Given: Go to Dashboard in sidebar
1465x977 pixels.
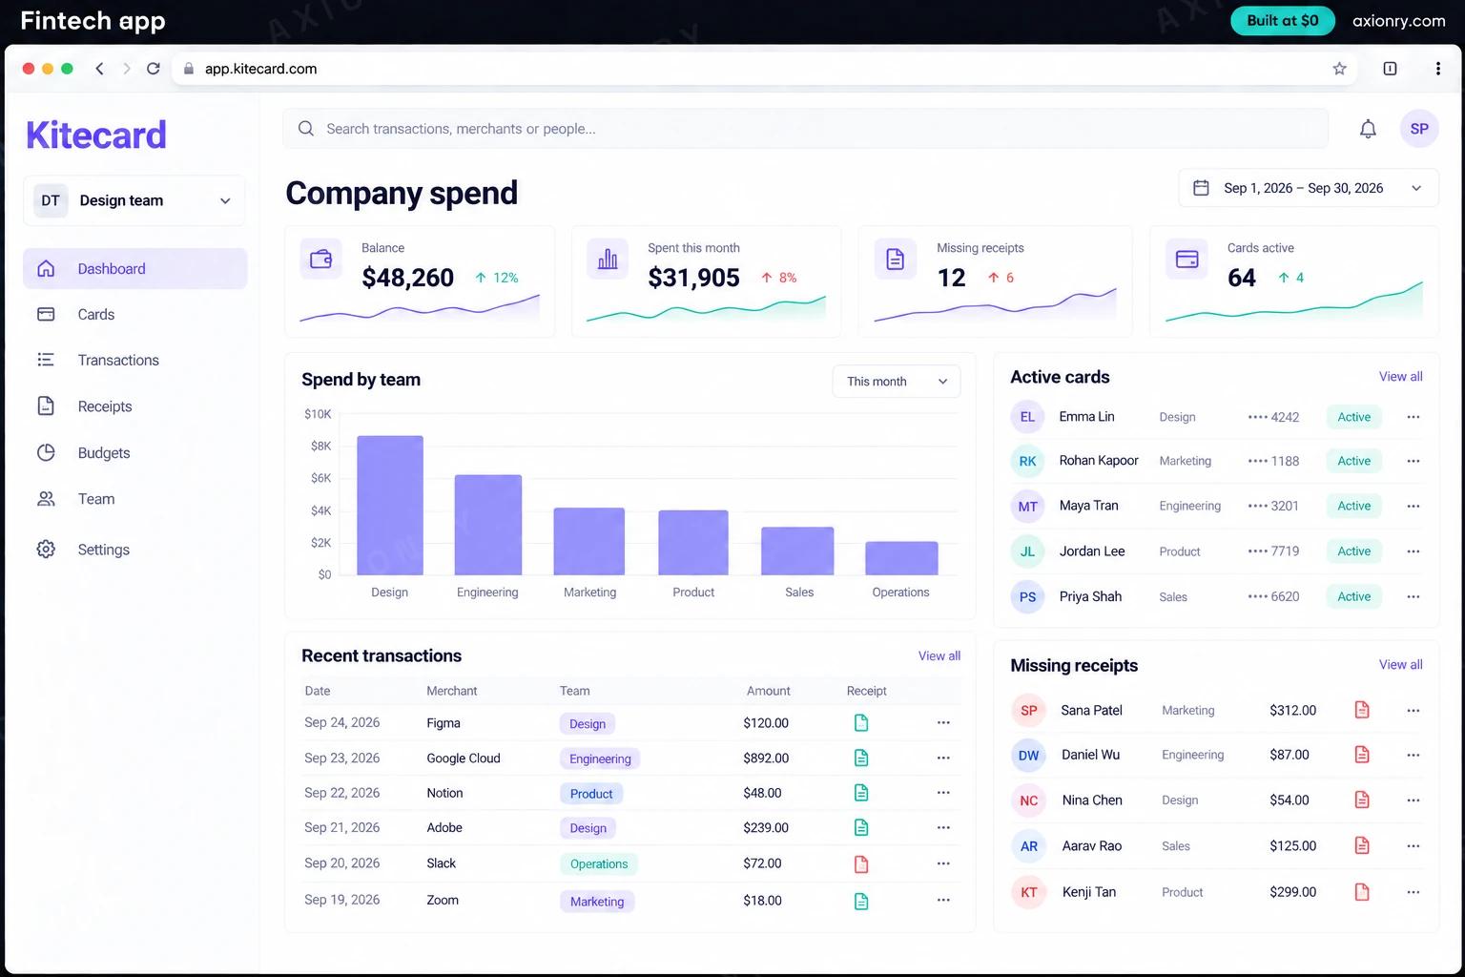Looking at the screenshot, I should [x=134, y=269].
